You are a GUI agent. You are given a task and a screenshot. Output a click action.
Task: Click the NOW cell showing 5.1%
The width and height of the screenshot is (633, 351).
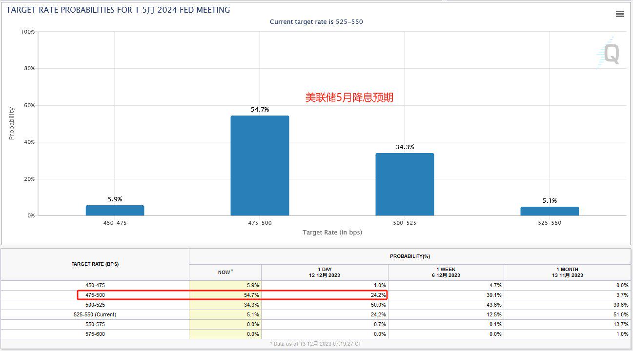(x=225, y=314)
